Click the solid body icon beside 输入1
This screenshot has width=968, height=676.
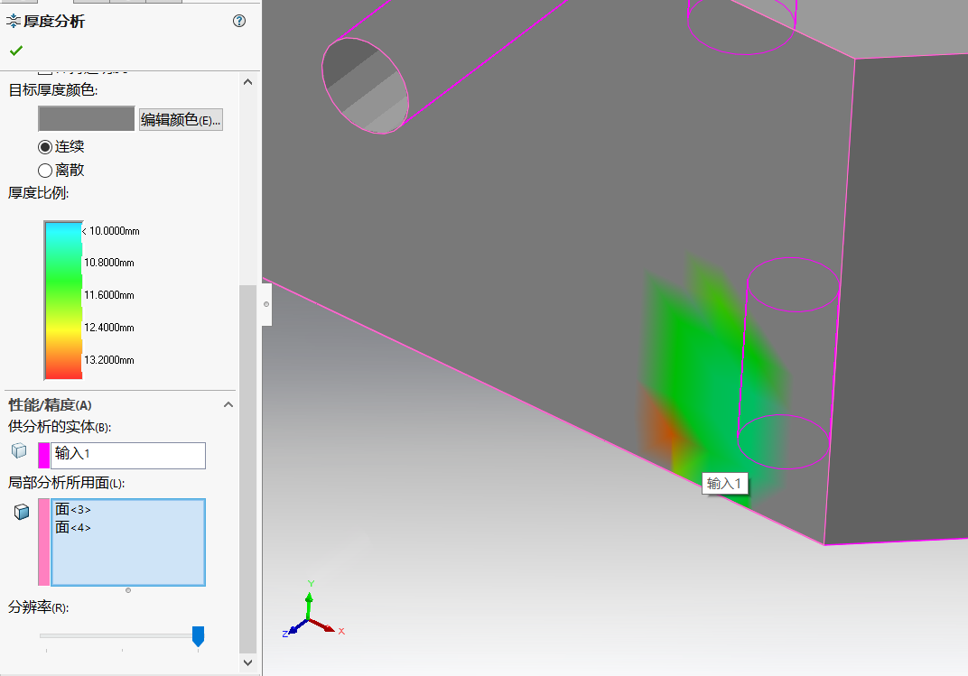coord(20,451)
